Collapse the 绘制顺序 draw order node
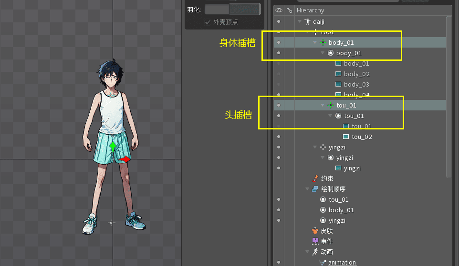 tap(307, 189)
